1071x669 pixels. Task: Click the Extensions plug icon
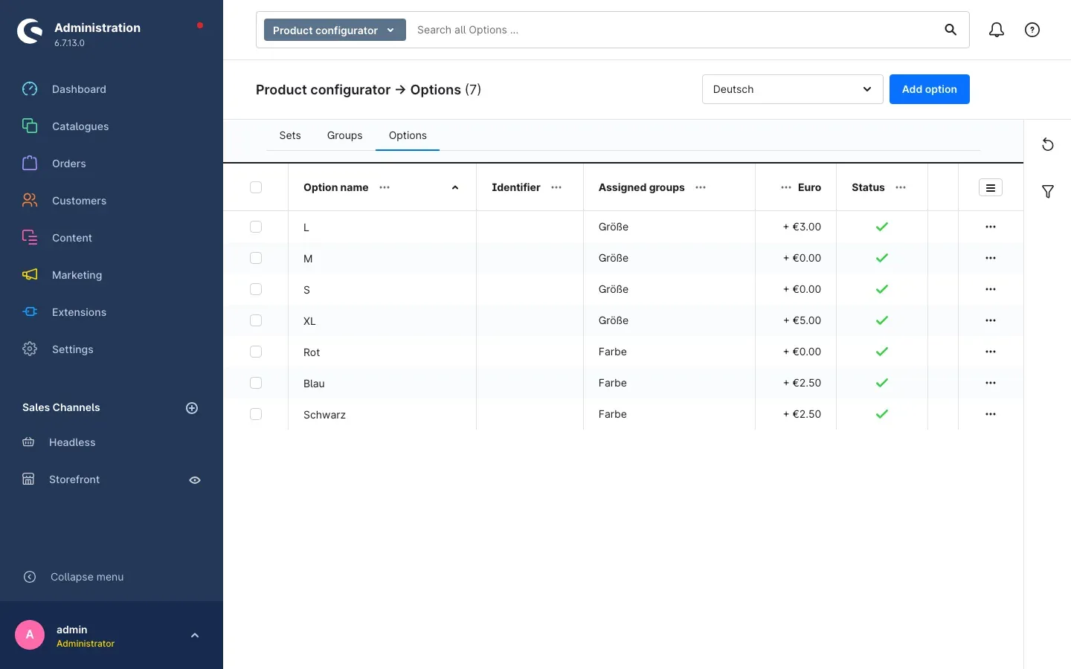(x=30, y=312)
